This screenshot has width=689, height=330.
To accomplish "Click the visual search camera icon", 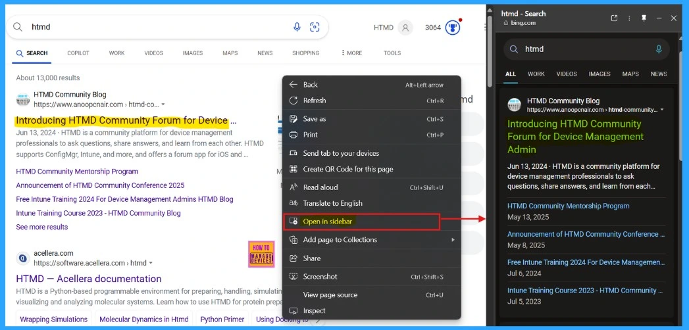I will 315,27.
